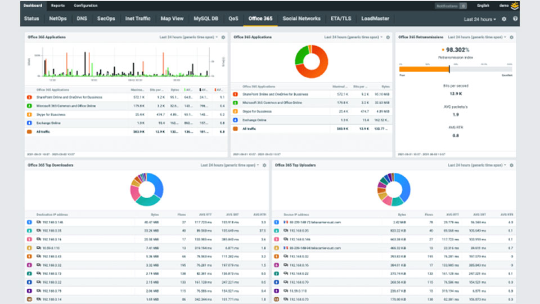Select the Office 365 tab
The image size is (540, 304).
pos(260,19)
